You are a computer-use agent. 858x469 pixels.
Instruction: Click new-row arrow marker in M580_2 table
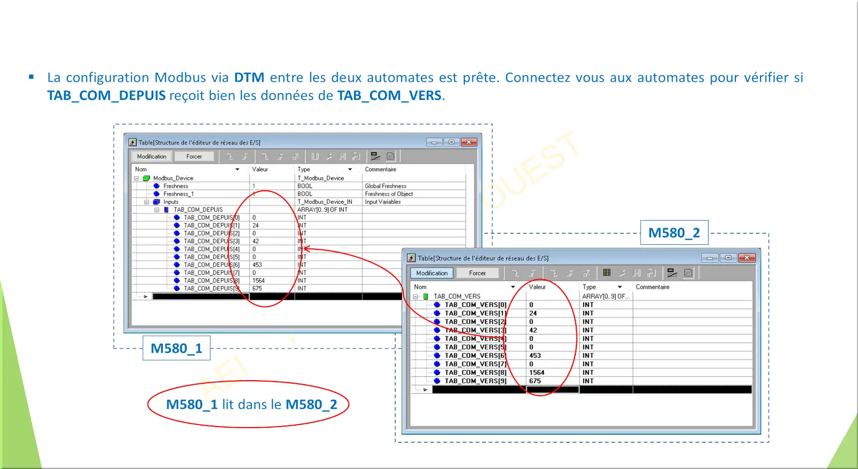pos(425,390)
